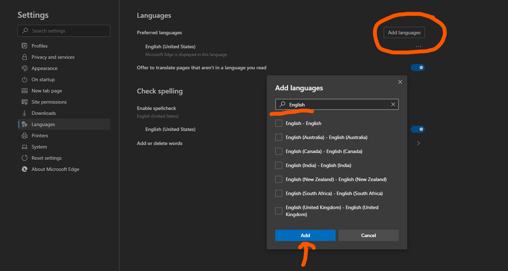Click the Appearance palette icon
Image resolution: width=508 pixels, height=271 pixels.
pos(24,68)
